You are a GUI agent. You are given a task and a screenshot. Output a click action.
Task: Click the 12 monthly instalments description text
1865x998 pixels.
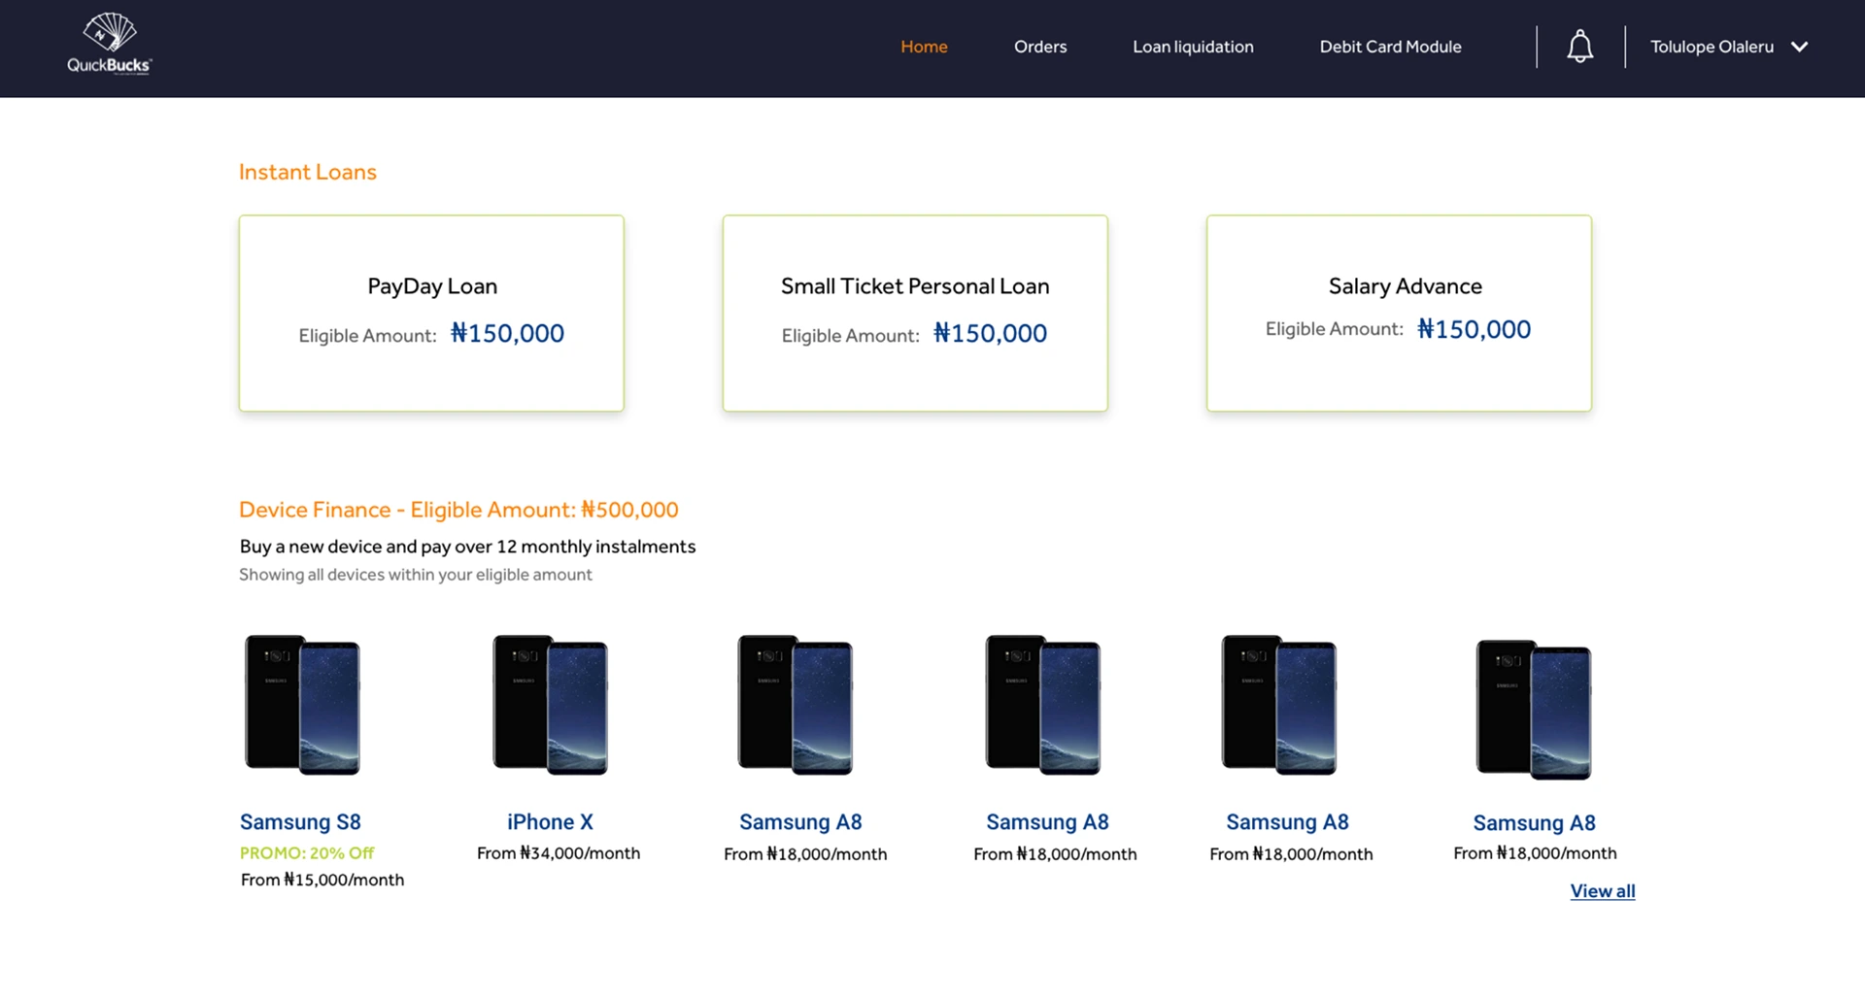pos(467,547)
